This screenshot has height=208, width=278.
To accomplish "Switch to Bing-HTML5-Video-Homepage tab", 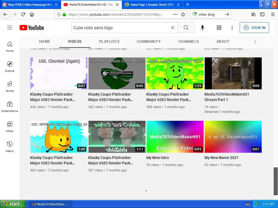I will pyautogui.click(x=30, y=5).
